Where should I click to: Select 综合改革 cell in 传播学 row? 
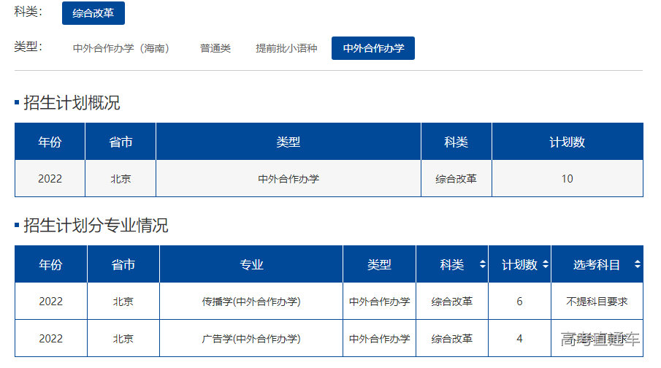point(452,302)
